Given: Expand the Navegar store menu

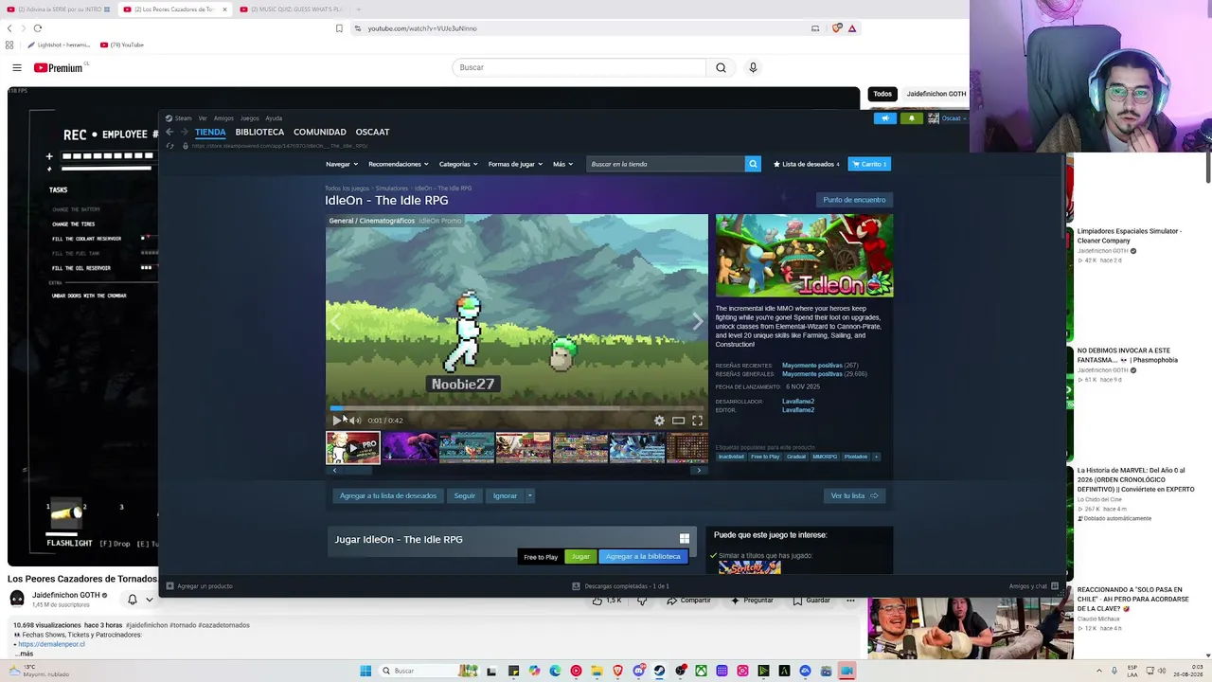Looking at the screenshot, I should 341,164.
